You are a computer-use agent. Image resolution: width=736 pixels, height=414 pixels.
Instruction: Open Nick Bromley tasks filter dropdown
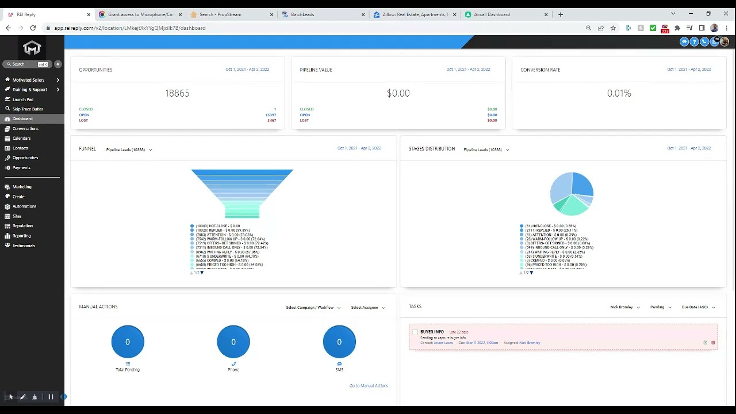coord(625,308)
